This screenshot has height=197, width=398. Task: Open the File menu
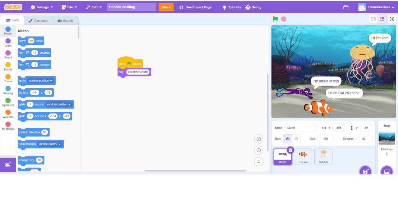[x=69, y=7]
